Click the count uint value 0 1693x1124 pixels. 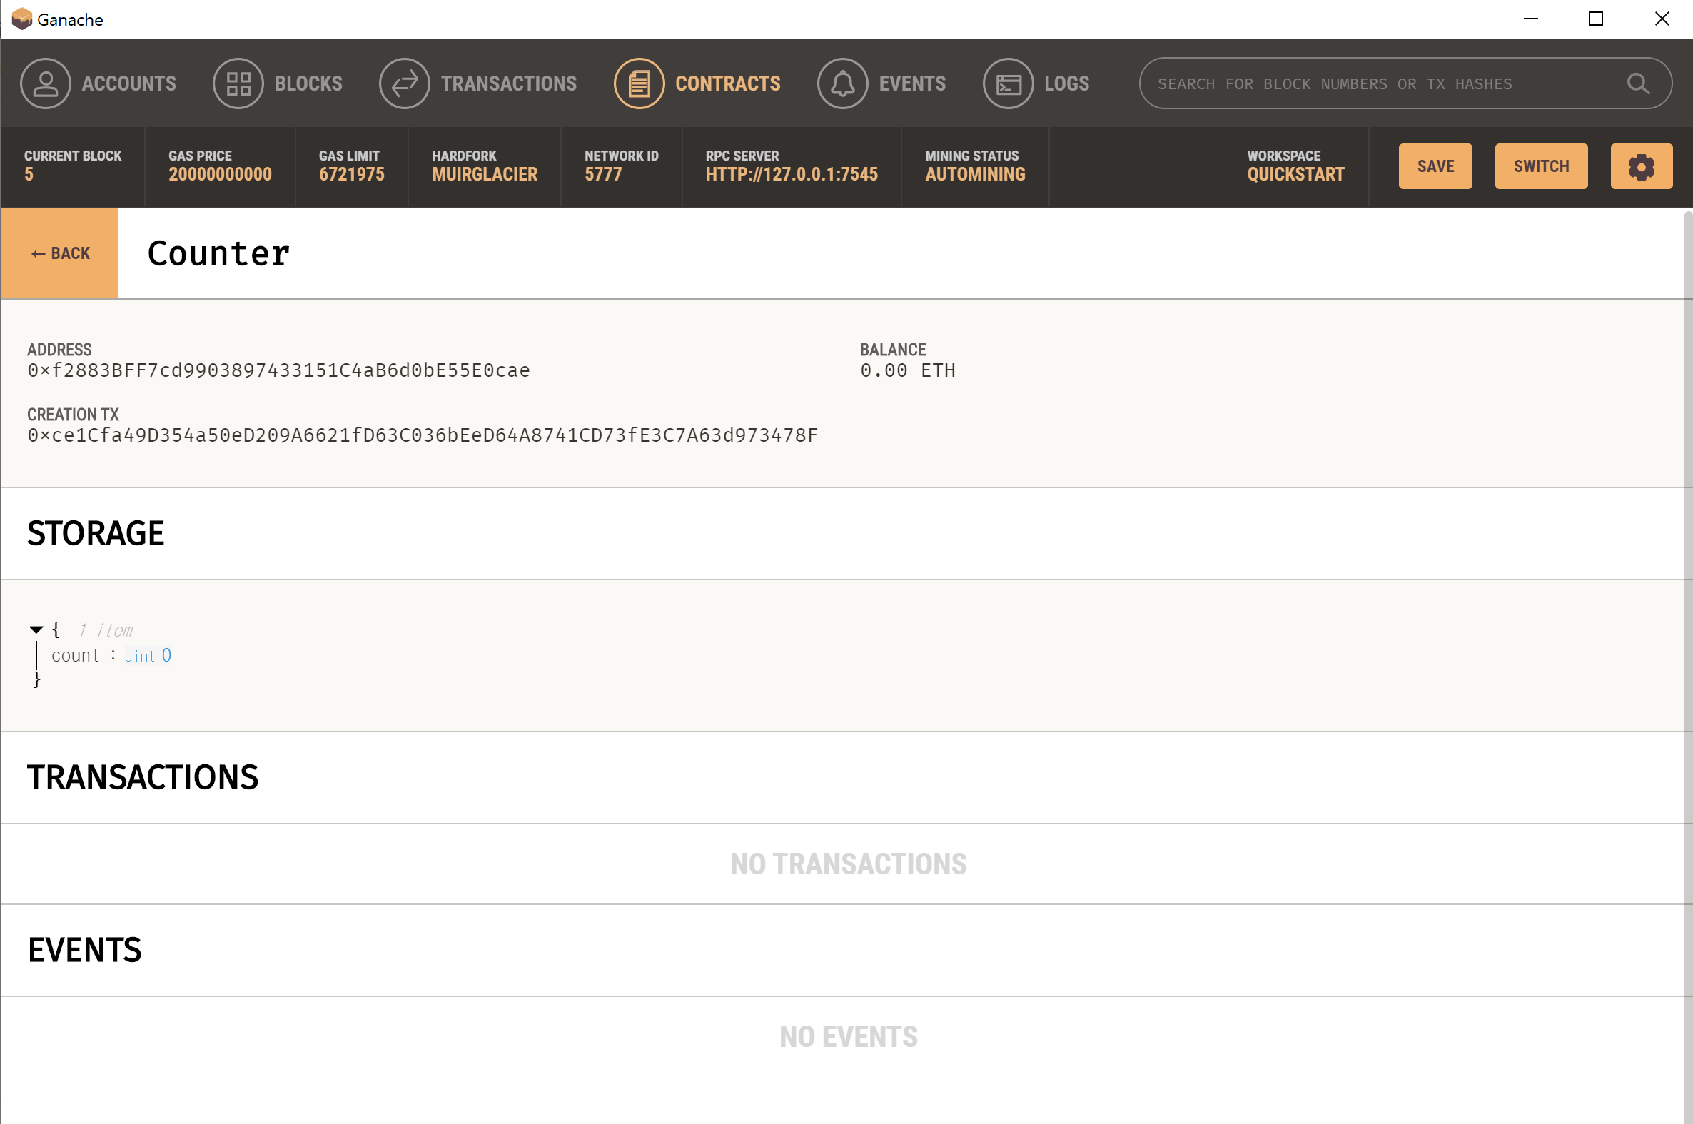166,655
